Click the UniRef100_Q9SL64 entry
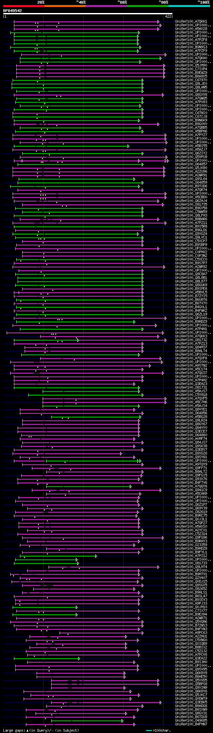The image size is (213, 733). pyautogui.click(x=191, y=179)
